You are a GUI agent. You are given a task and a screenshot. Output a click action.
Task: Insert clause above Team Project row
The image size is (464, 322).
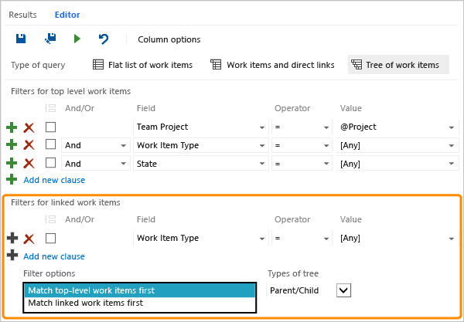[12, 127]
